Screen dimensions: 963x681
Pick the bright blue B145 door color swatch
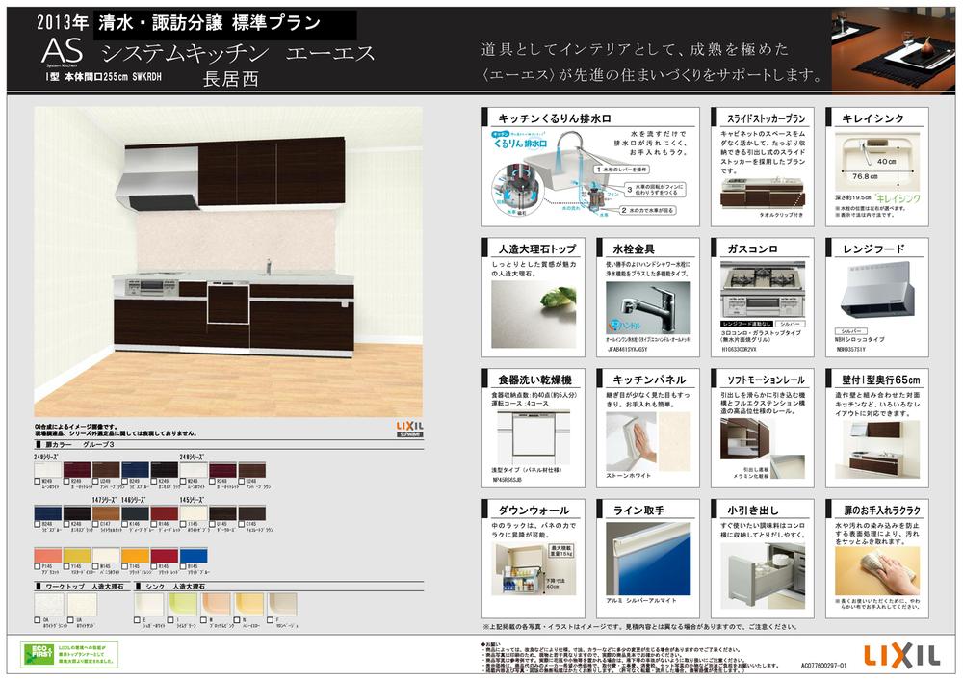coord(195,555)
